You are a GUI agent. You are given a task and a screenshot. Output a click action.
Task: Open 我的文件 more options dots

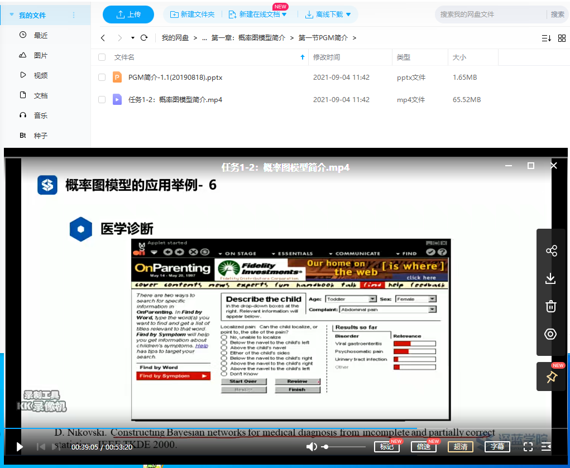click(74, 15)
